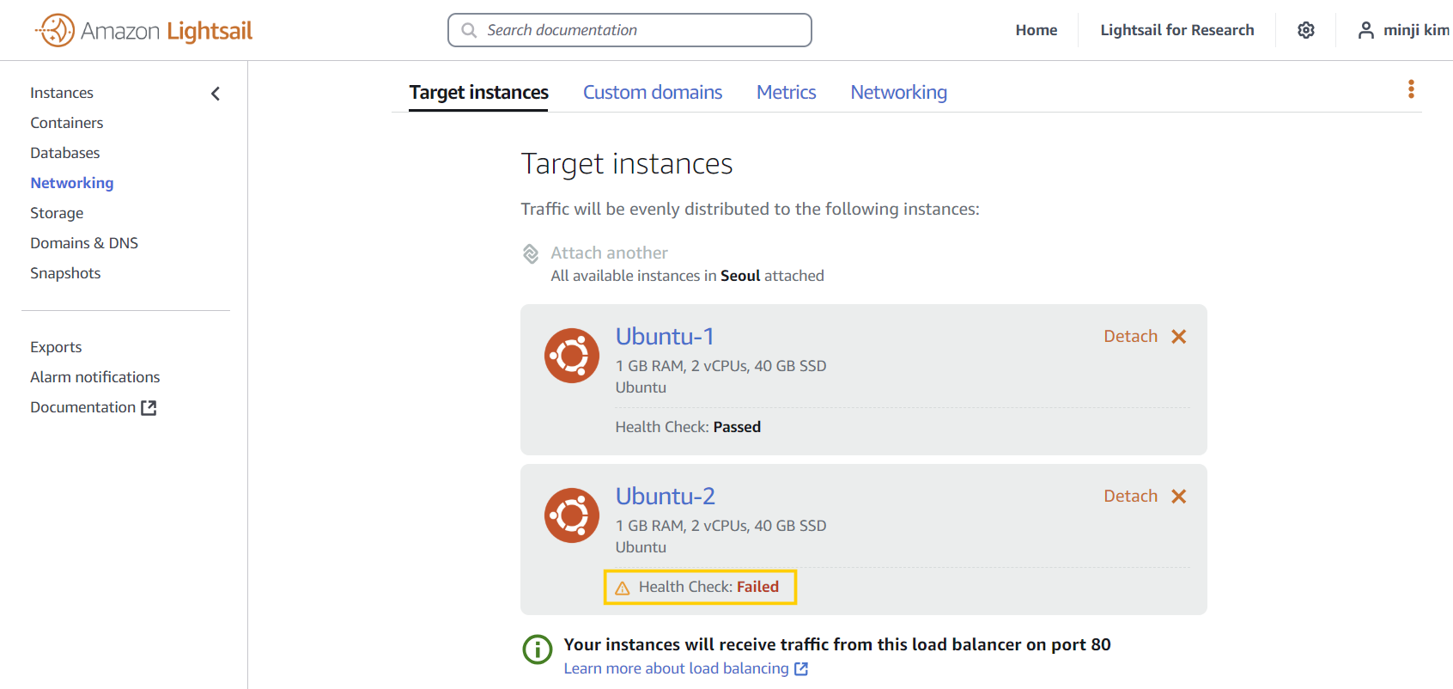Collapse the sidebar with the chevron arrow
The image size is (1453, 689).
(x=216, y=93)
